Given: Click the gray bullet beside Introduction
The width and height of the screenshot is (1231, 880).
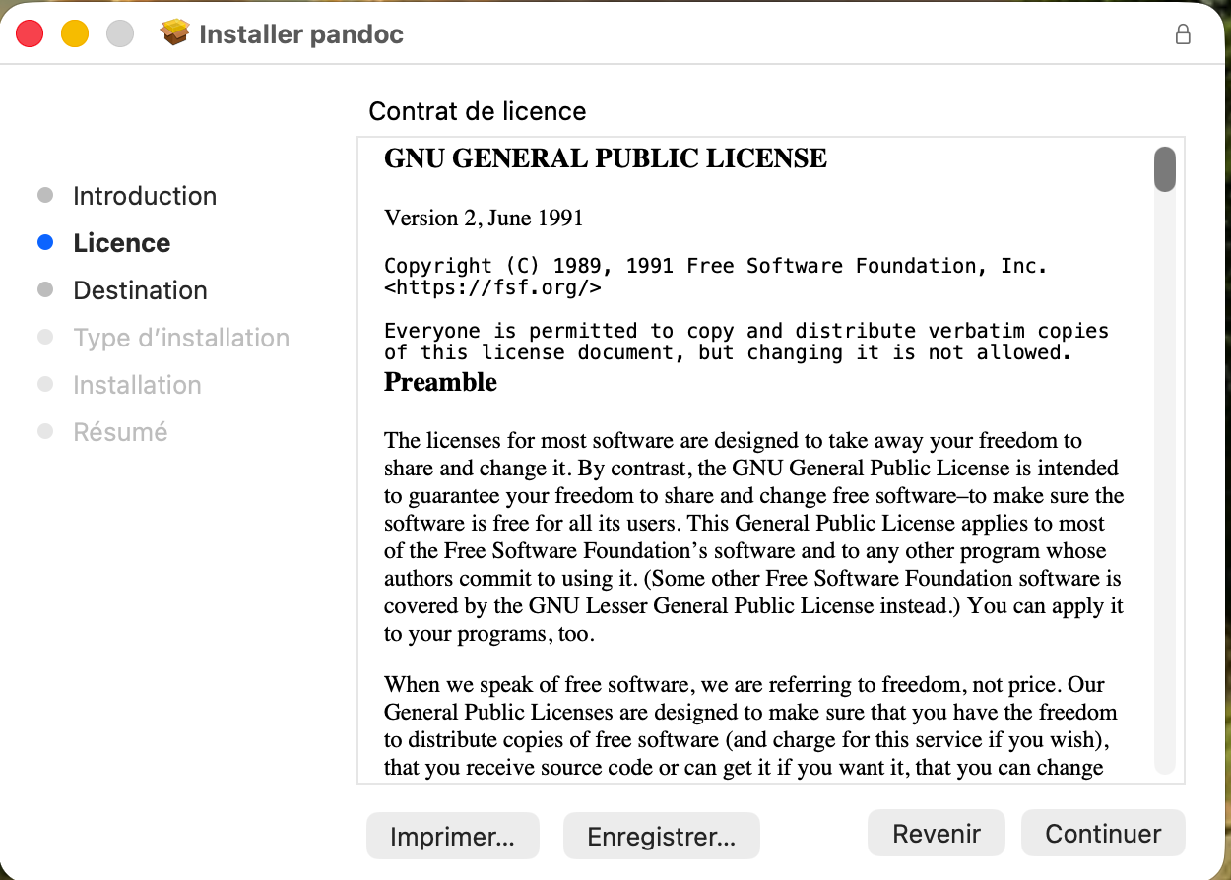Looking at the screenshot, I should click(45, 195).
